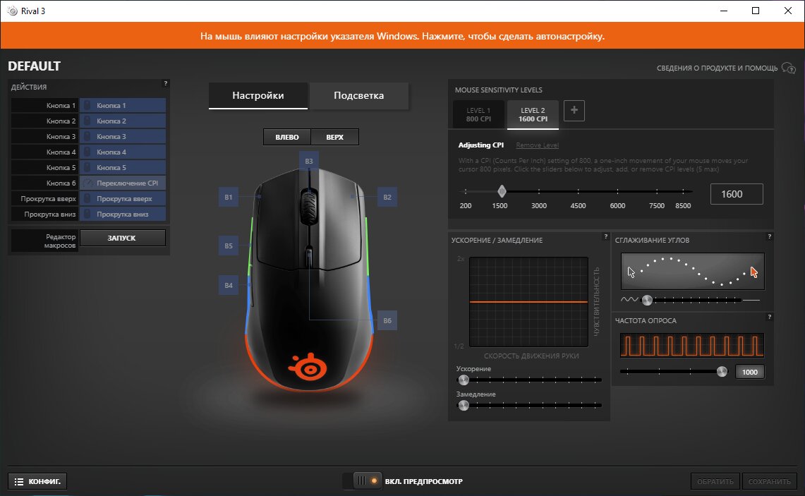Click the Ускорение slider handle

click(x=464, y=380)
